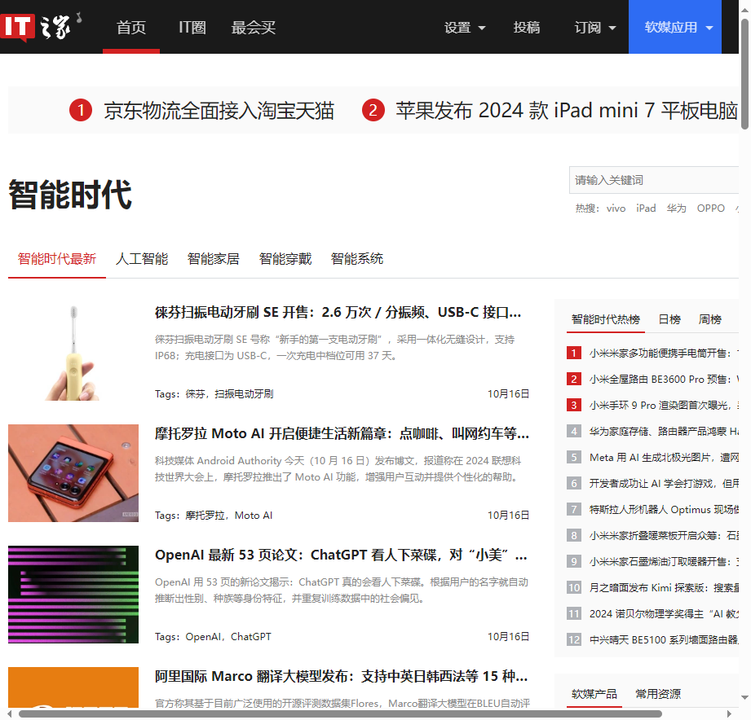Open the Motorola foldable phone thumbnail
The width and height of the screenshot is (751, 720).
click(73, 473)
